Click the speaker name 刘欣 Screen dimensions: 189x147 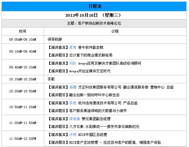73,63
